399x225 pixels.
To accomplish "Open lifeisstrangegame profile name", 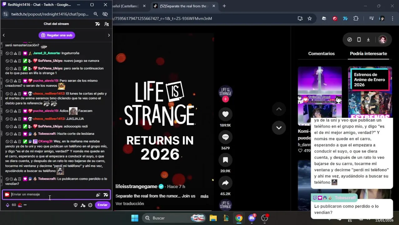I will coord(136,187).
